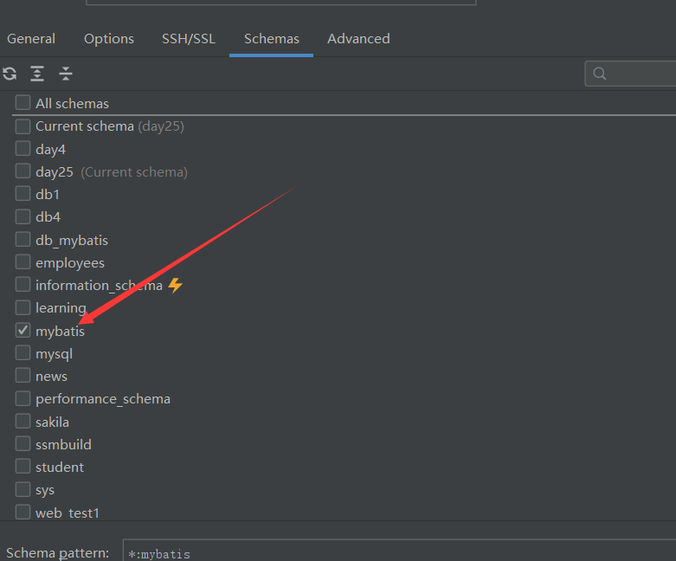Tick the day4 schema checkbox
The image size is (676, 561).
click(x=23, y=148)
